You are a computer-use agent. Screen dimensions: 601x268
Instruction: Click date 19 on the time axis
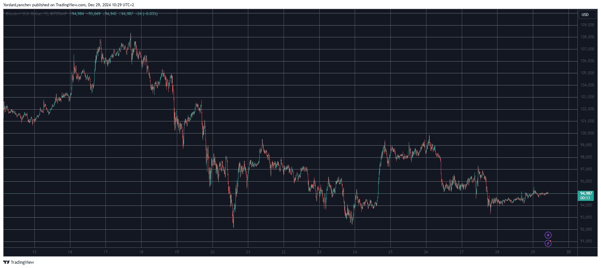tap(177, 252)
